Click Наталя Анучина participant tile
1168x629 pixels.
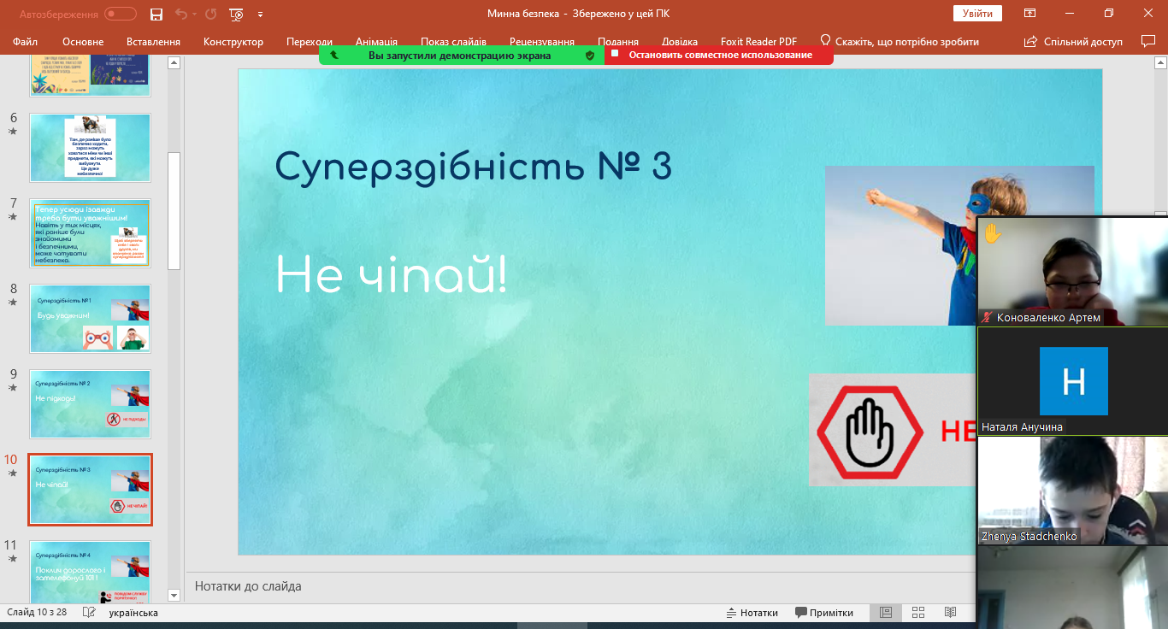click(x=1073, y=381)
